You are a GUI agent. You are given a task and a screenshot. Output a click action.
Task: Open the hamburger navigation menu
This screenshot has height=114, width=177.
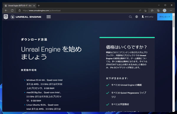click(49, 17)
